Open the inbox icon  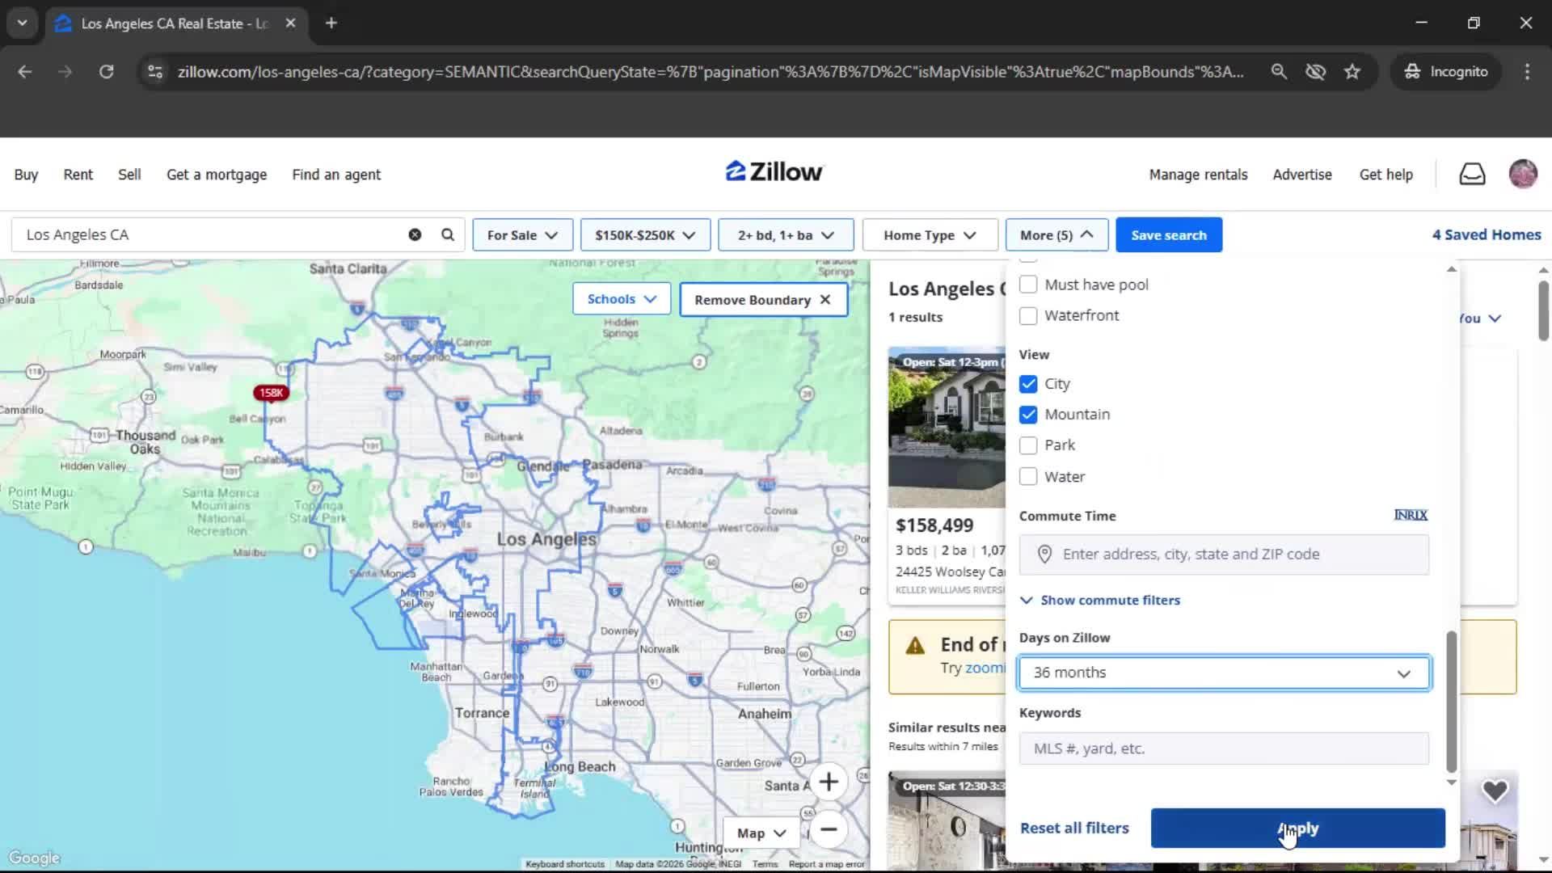pyautogui.click(x=1472, y=173)
